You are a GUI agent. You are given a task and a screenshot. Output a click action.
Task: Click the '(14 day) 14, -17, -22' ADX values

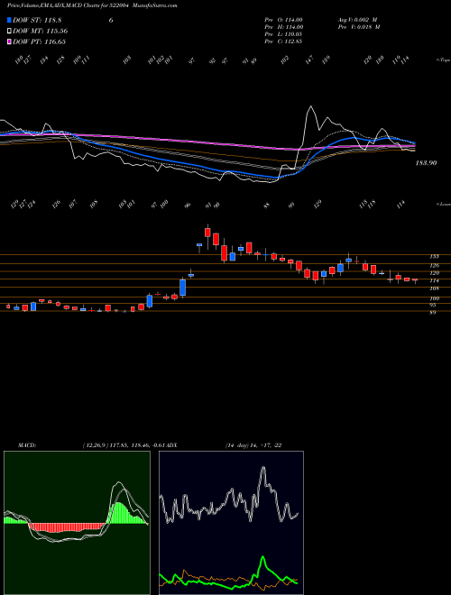tap(253, 445)
